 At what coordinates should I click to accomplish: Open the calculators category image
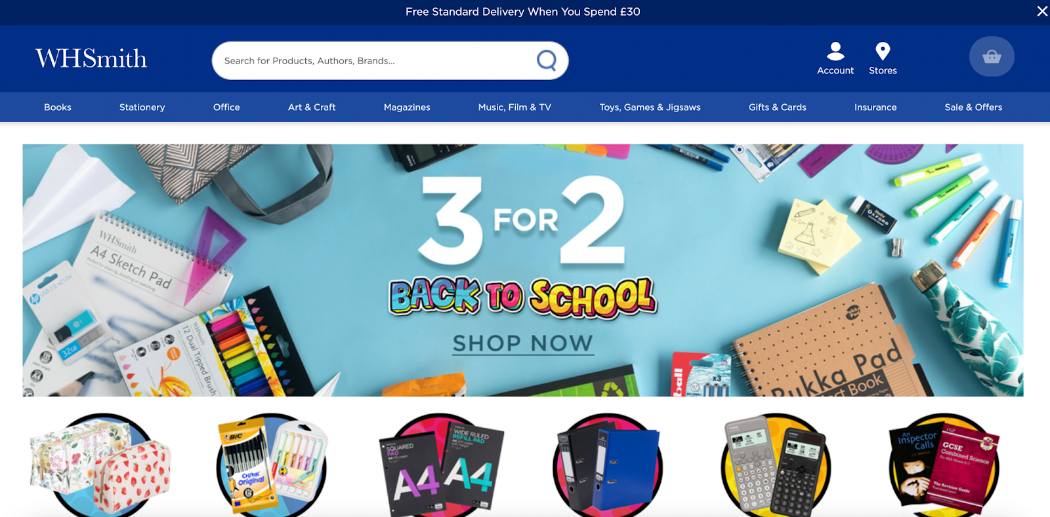coord(776,465)
